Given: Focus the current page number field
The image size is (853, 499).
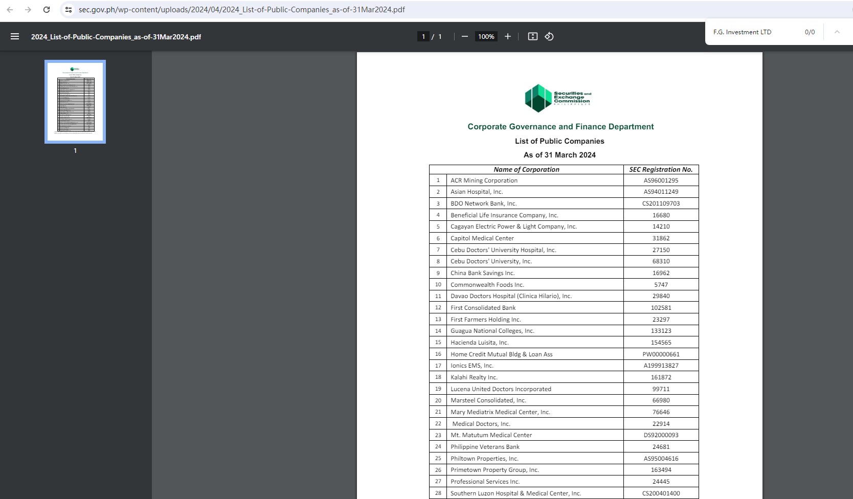Looking at the screenshot, I should (423, 36).
